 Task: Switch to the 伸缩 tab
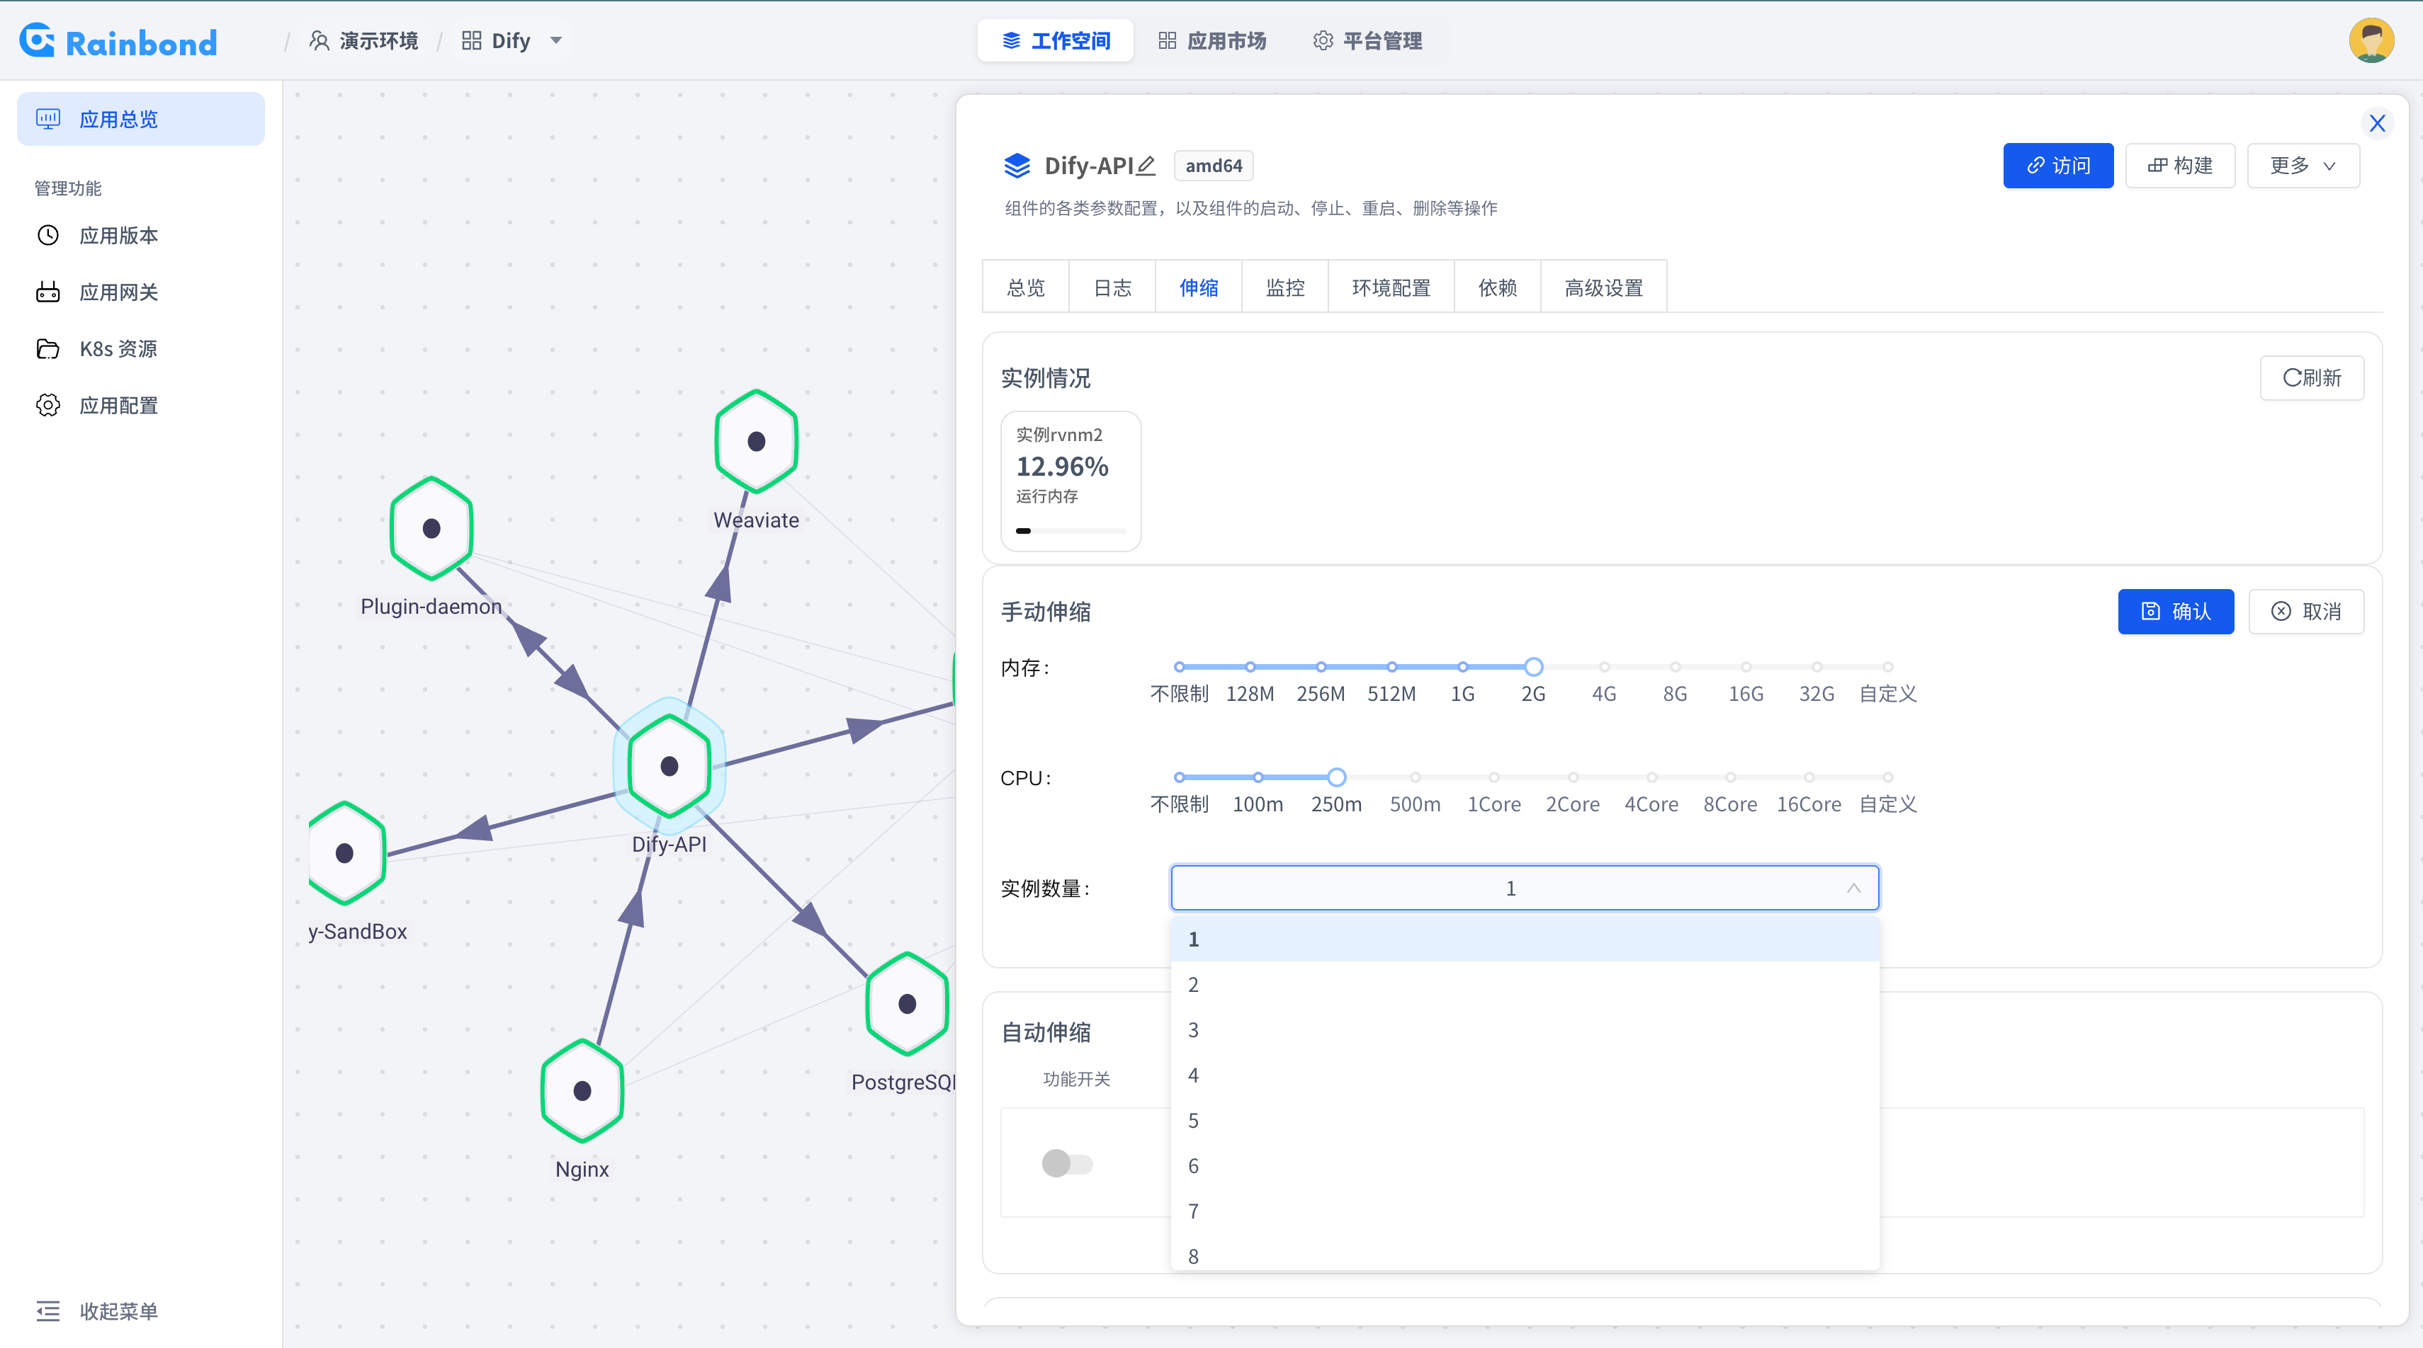click(x=1198, y=287)
